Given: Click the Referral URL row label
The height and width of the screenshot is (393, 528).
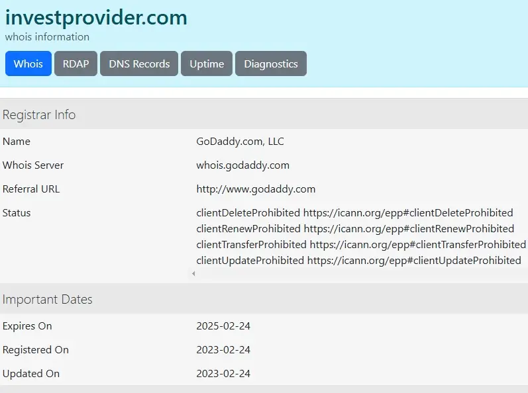Looking at the screenshot, I should (x=31, y=189).
